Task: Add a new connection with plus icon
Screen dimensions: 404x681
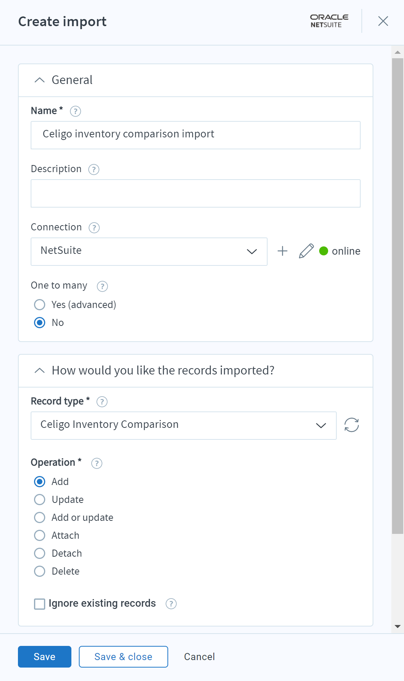Action: coord(283,251)
